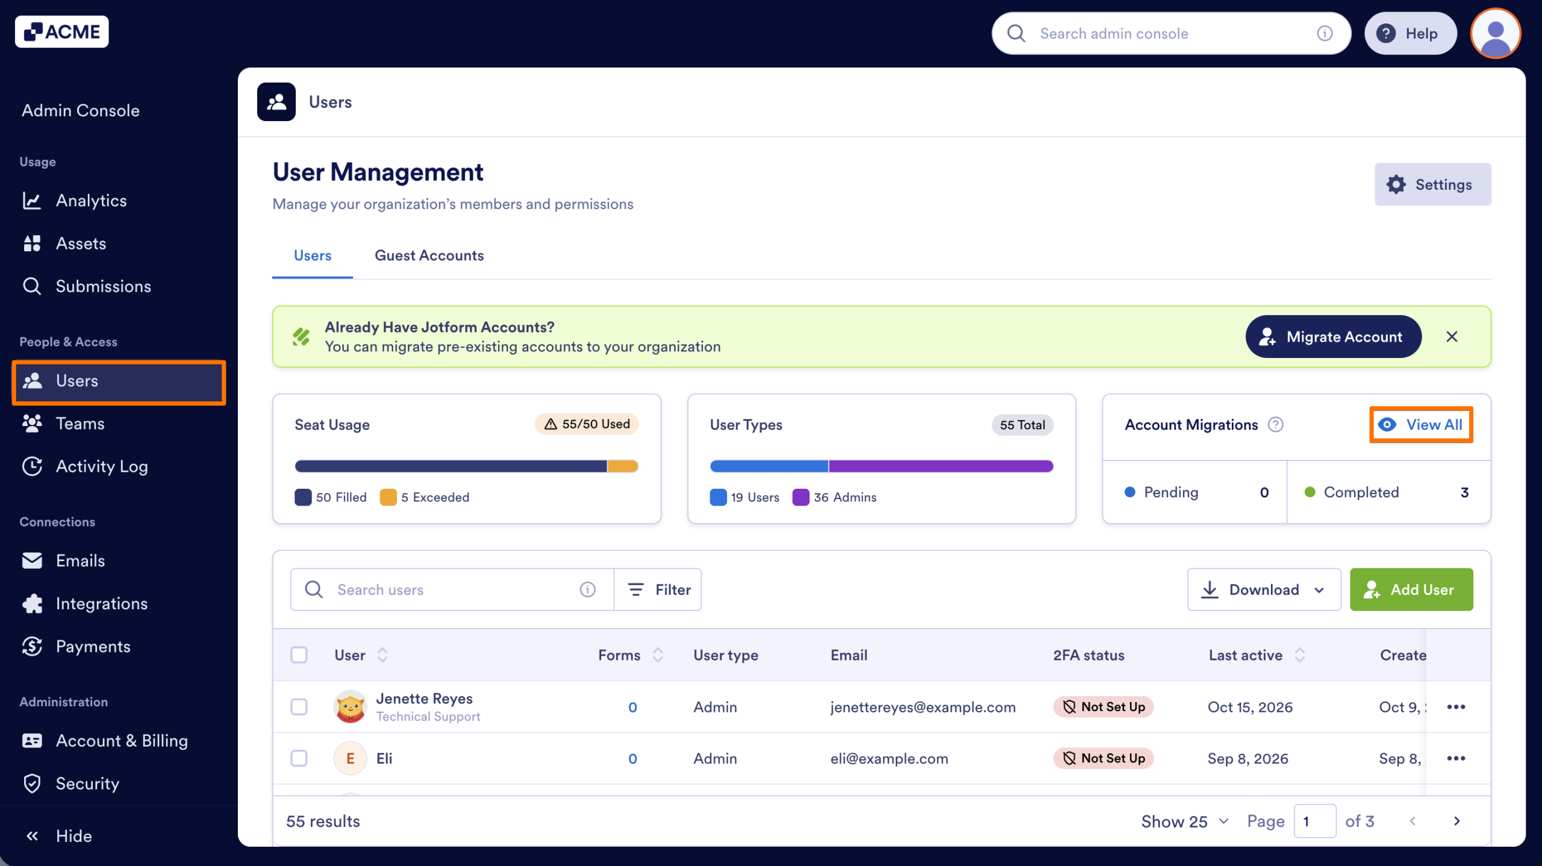Click the info icon in admin console search
This screenshot has height=866, width=1542.
click(1325, 33)
